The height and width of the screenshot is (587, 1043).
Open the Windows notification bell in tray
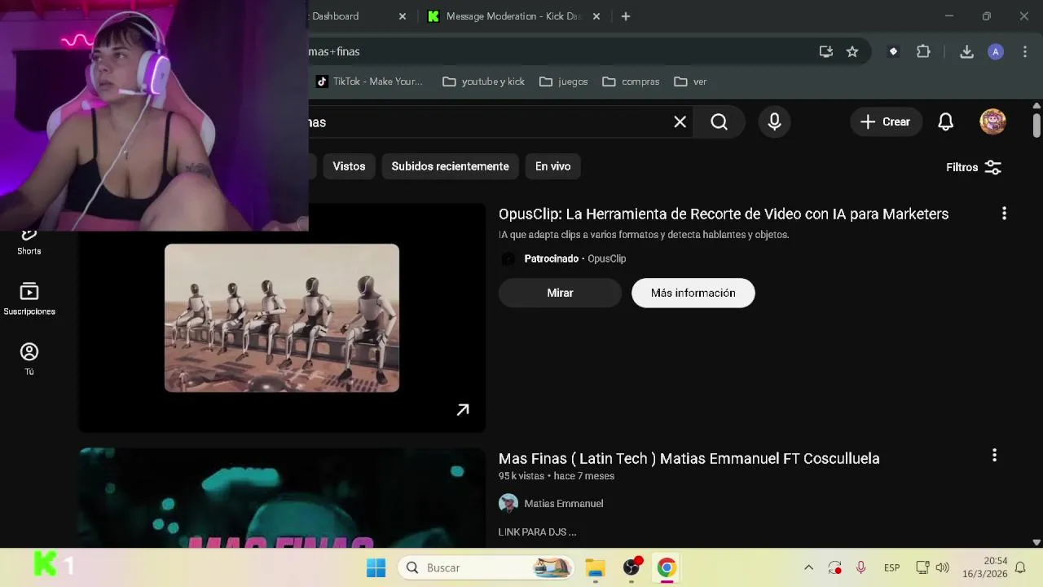[1020, 567]
